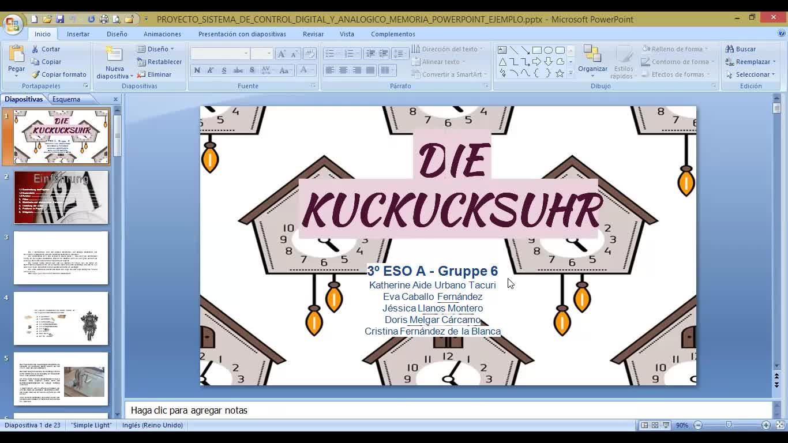Open print preview from Quick Access toolbar
The image size is (788, 443).
click(117, 19)
